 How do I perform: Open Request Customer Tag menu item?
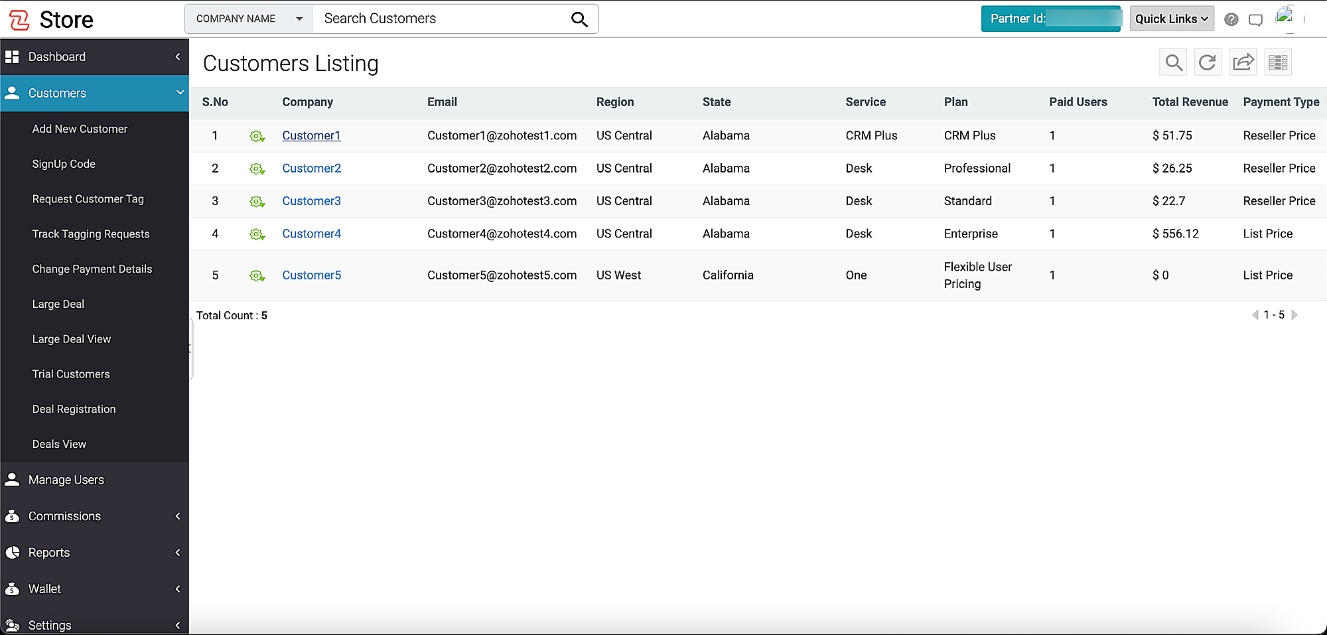88,199
